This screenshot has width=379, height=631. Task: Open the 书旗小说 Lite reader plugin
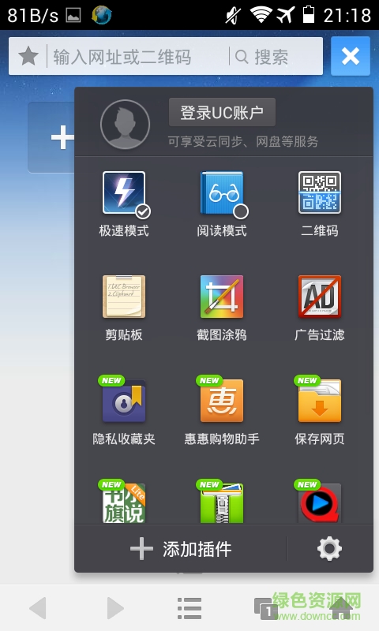click(x=124, y=503)
